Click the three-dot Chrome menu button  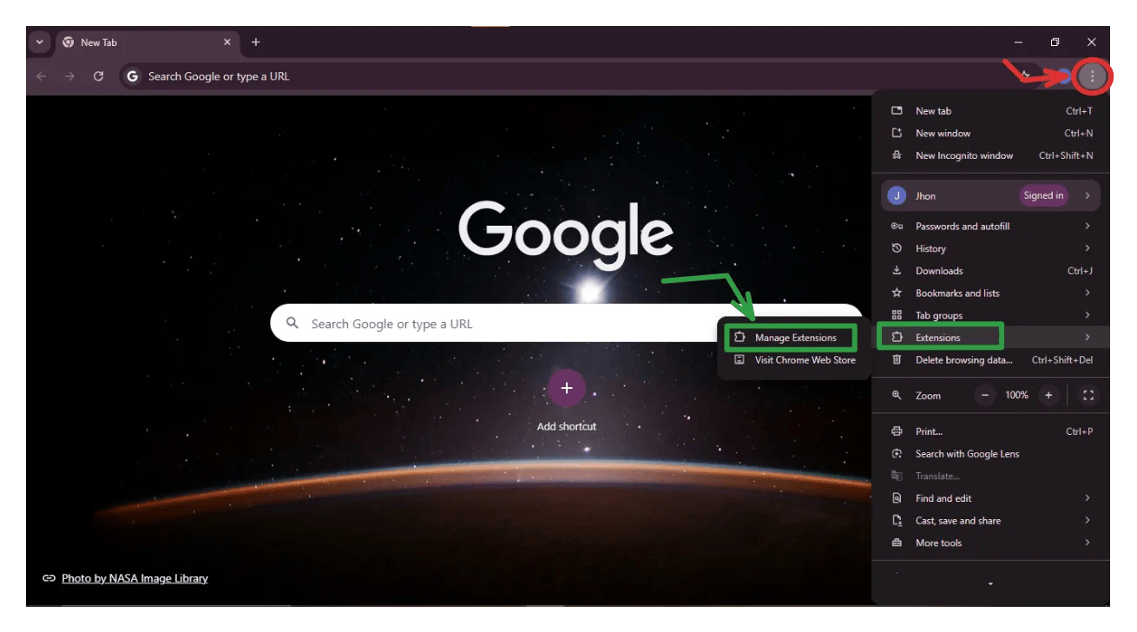click(1092, 76)
